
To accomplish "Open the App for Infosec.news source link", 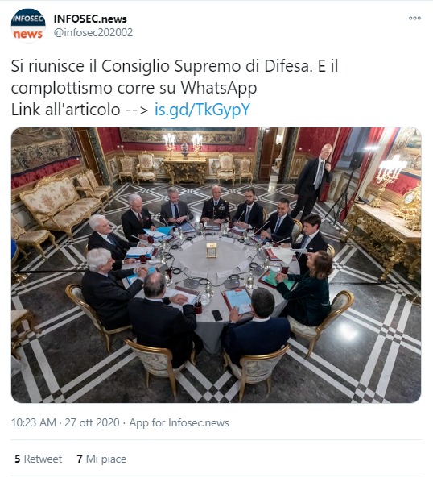I will 179,422.
